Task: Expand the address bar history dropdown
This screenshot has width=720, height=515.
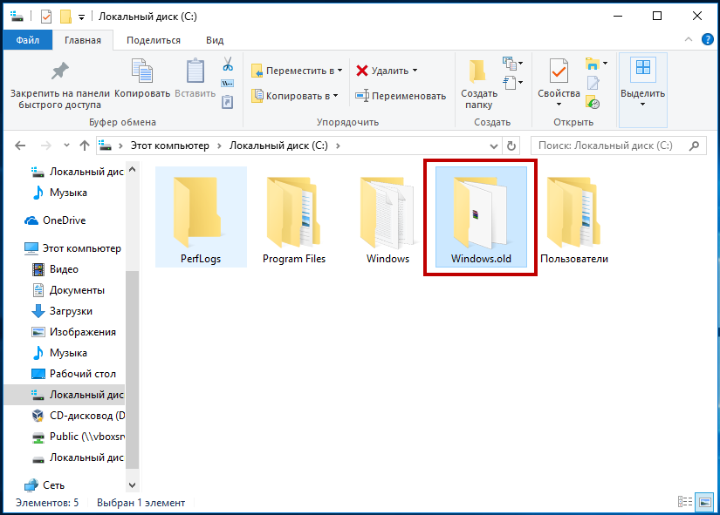Action: [494, 146]
